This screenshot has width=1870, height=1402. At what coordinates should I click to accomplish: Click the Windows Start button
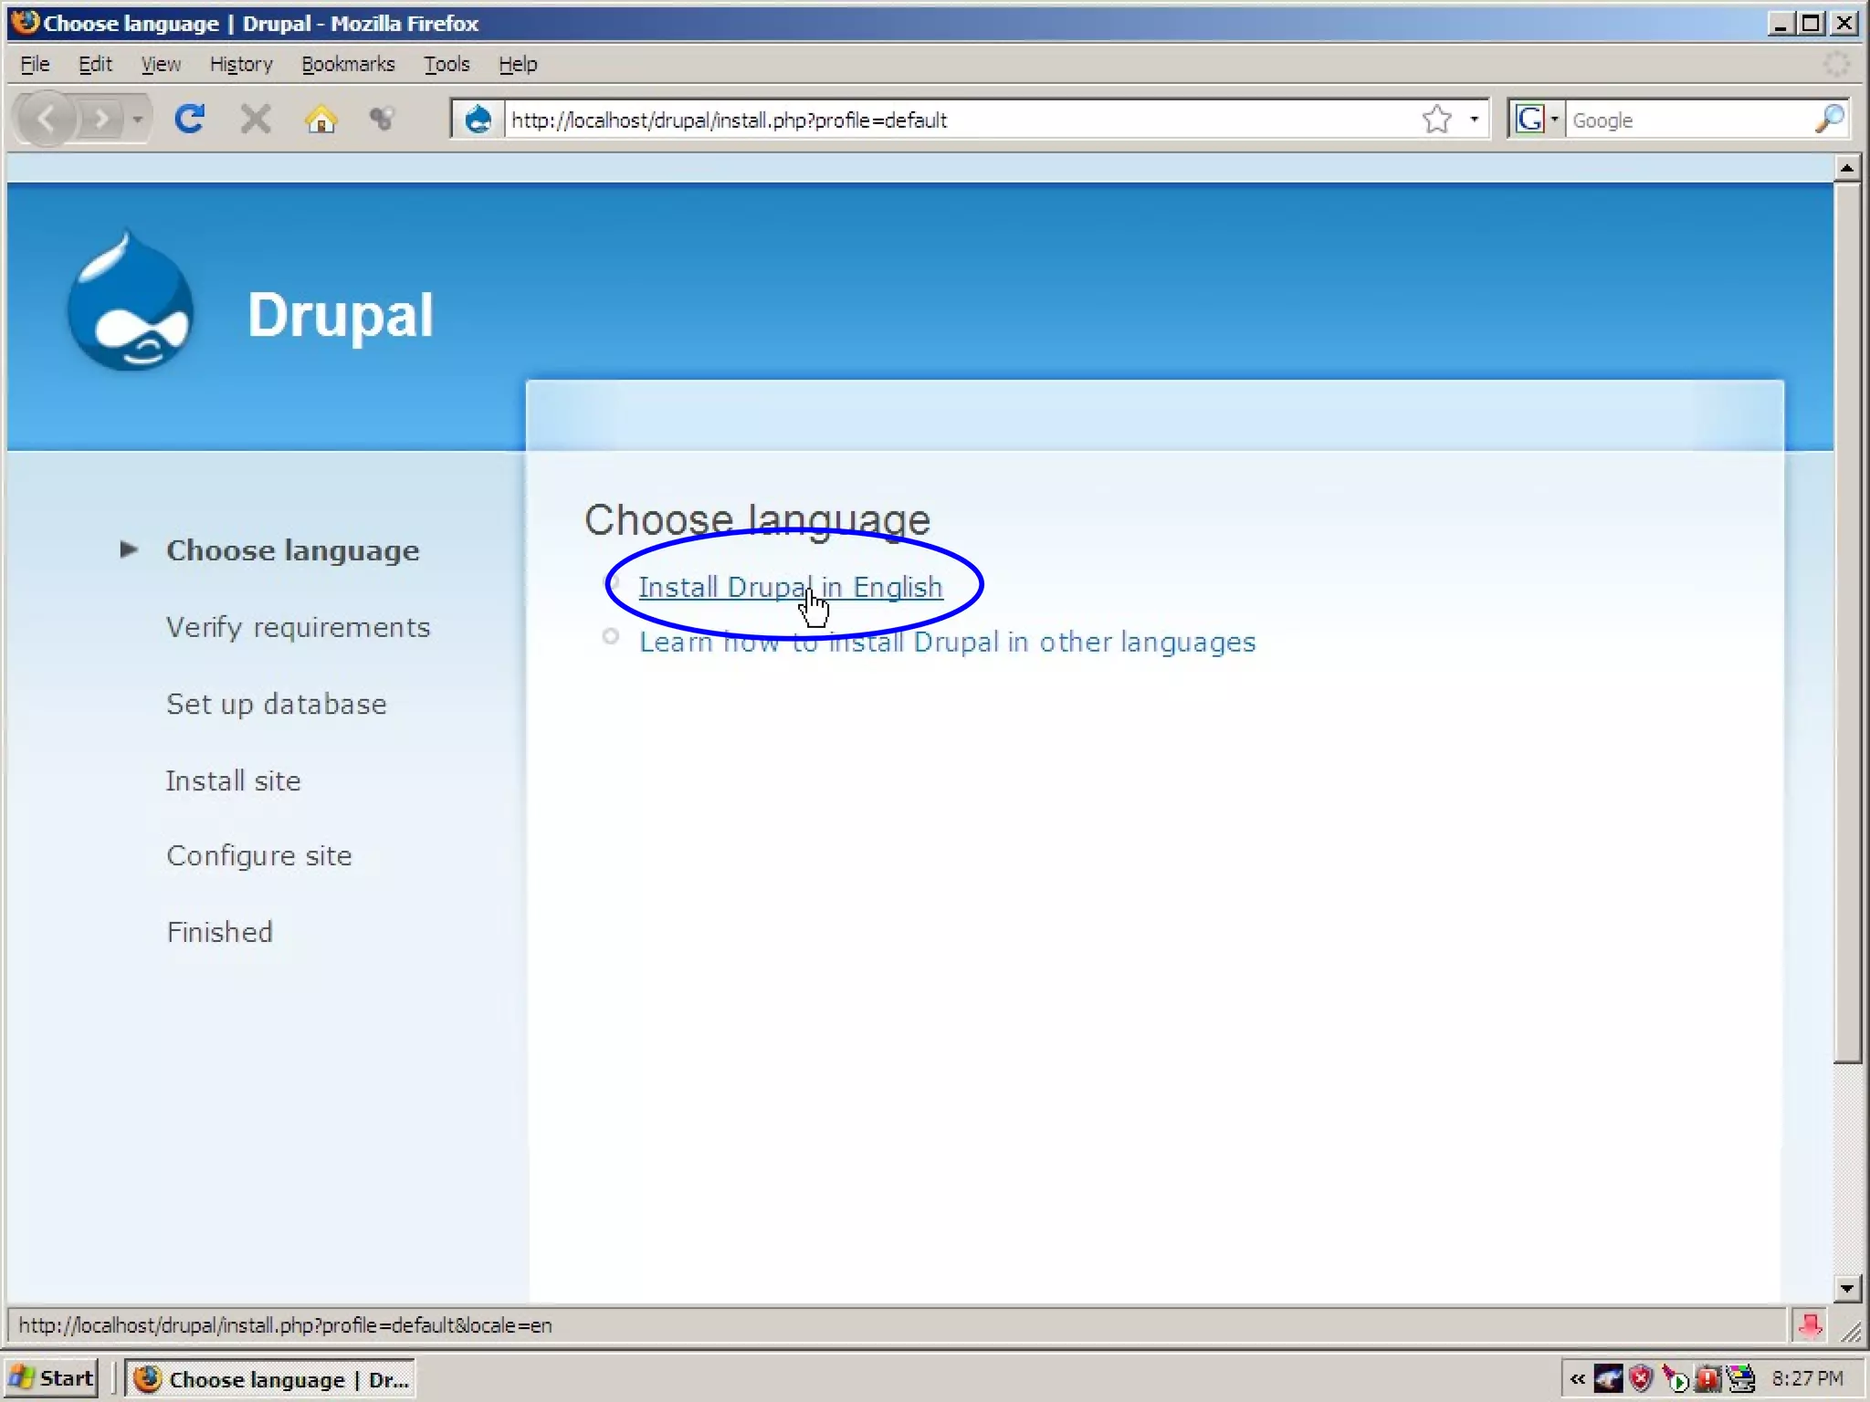(x=52, y=1378)
